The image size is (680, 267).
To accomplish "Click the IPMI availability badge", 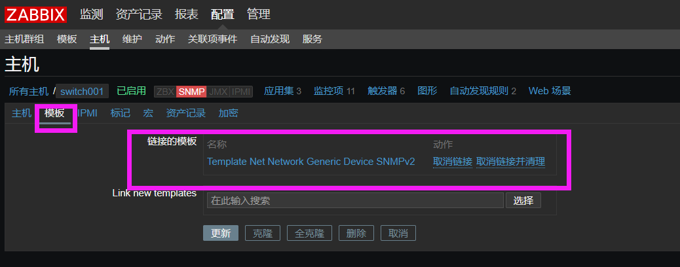I will click(241, 92).
